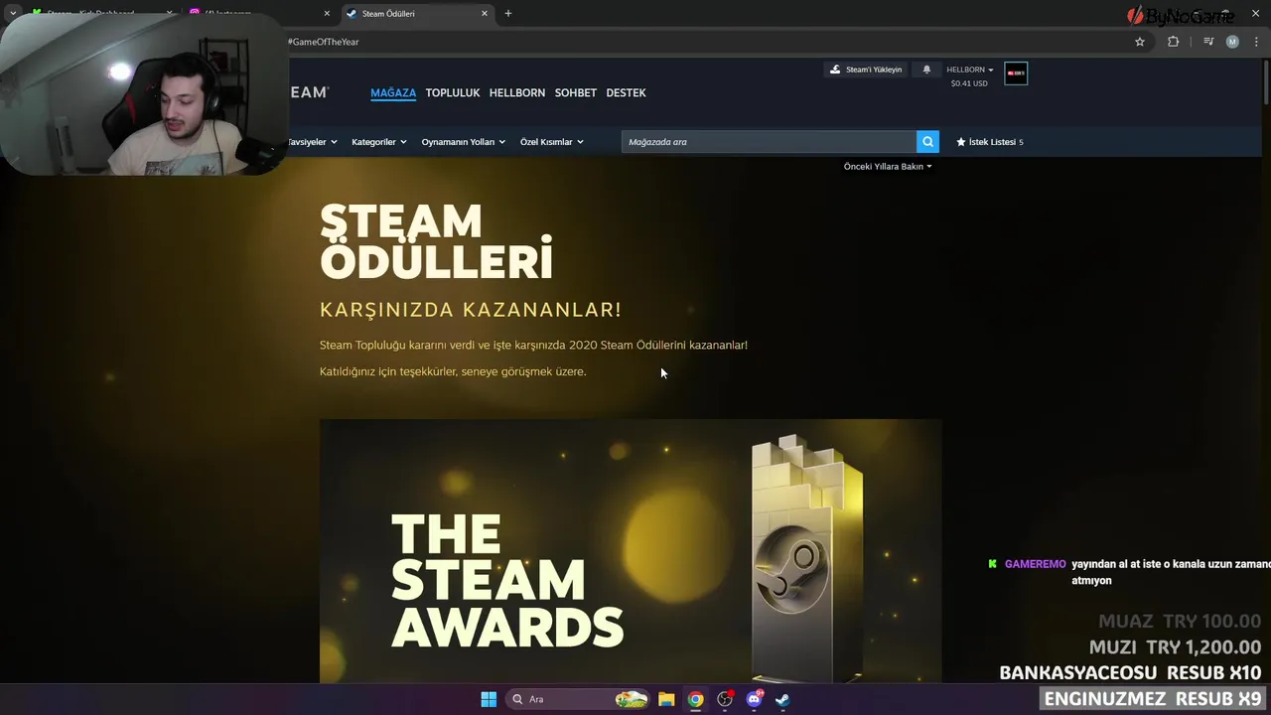
Task: Open İstek Listesi wishlist link
Action: (x=989, y=142)
